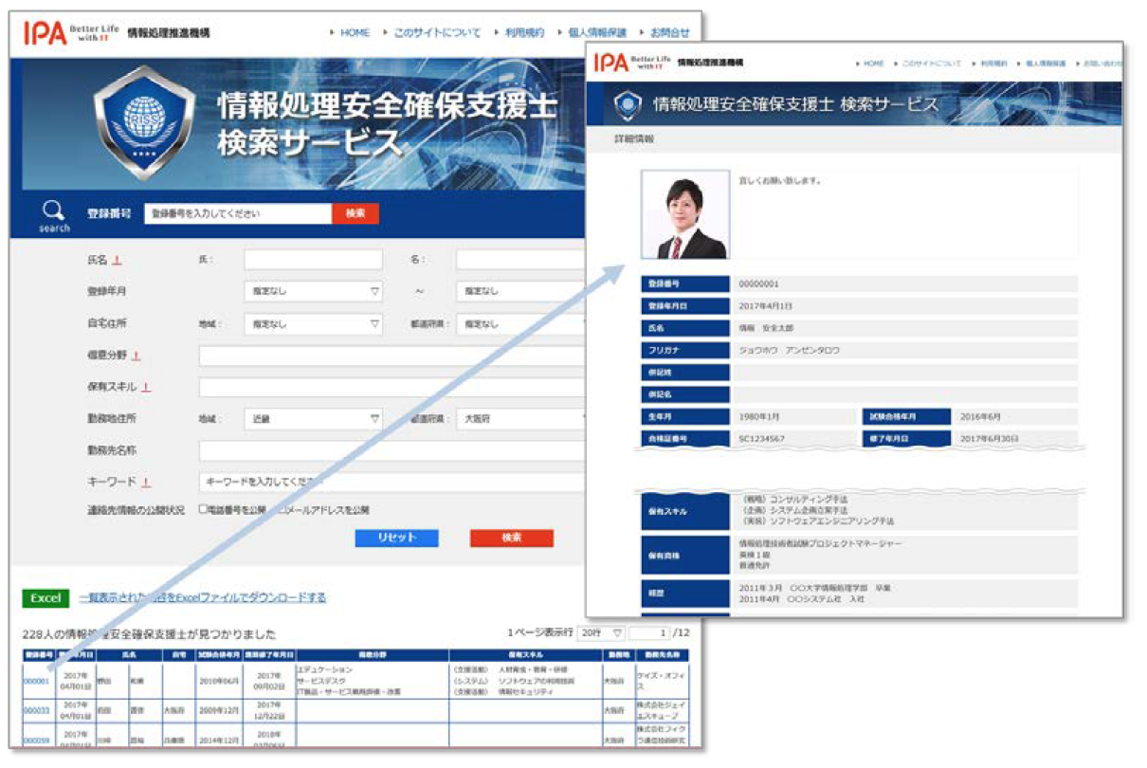Click the red 検索 button under the form

coord(512,538)
